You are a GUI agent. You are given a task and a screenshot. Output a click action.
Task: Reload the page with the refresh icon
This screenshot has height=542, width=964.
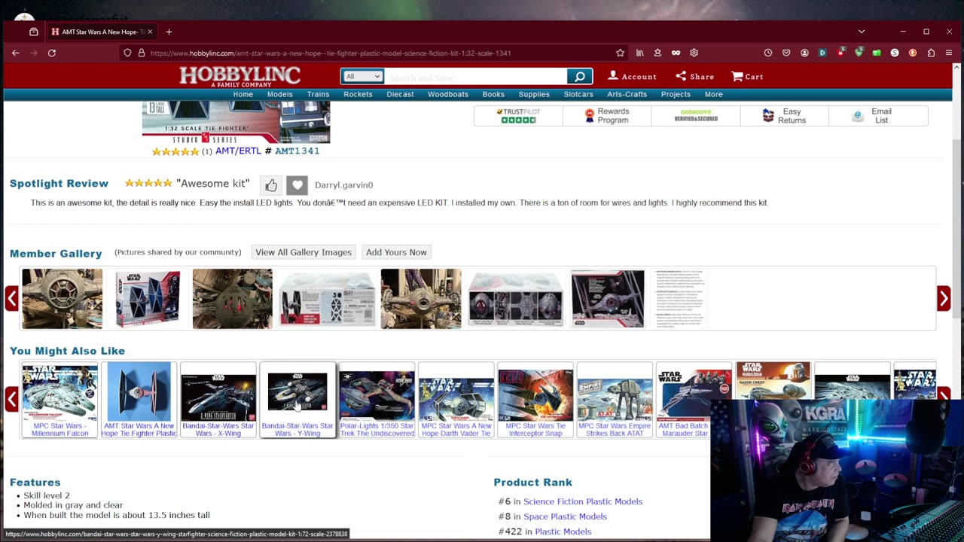tap(52, 53)
